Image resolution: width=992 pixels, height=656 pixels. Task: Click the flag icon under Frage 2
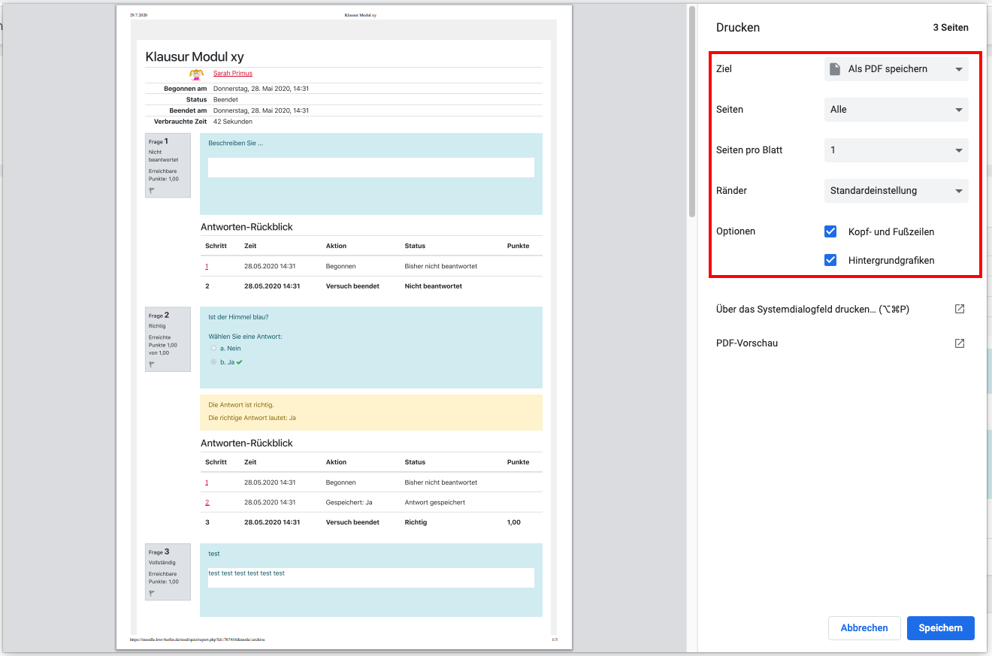coord(152,364)
